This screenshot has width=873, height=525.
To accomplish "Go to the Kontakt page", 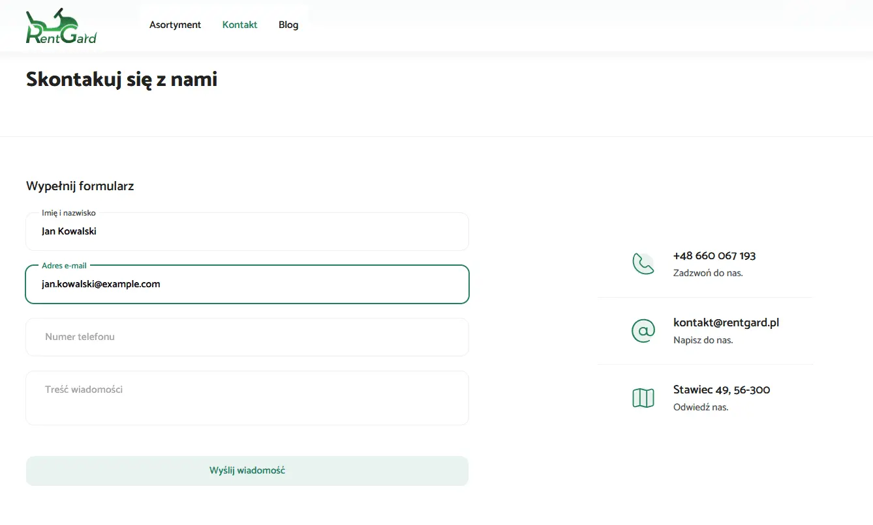I will pos(239,25).
